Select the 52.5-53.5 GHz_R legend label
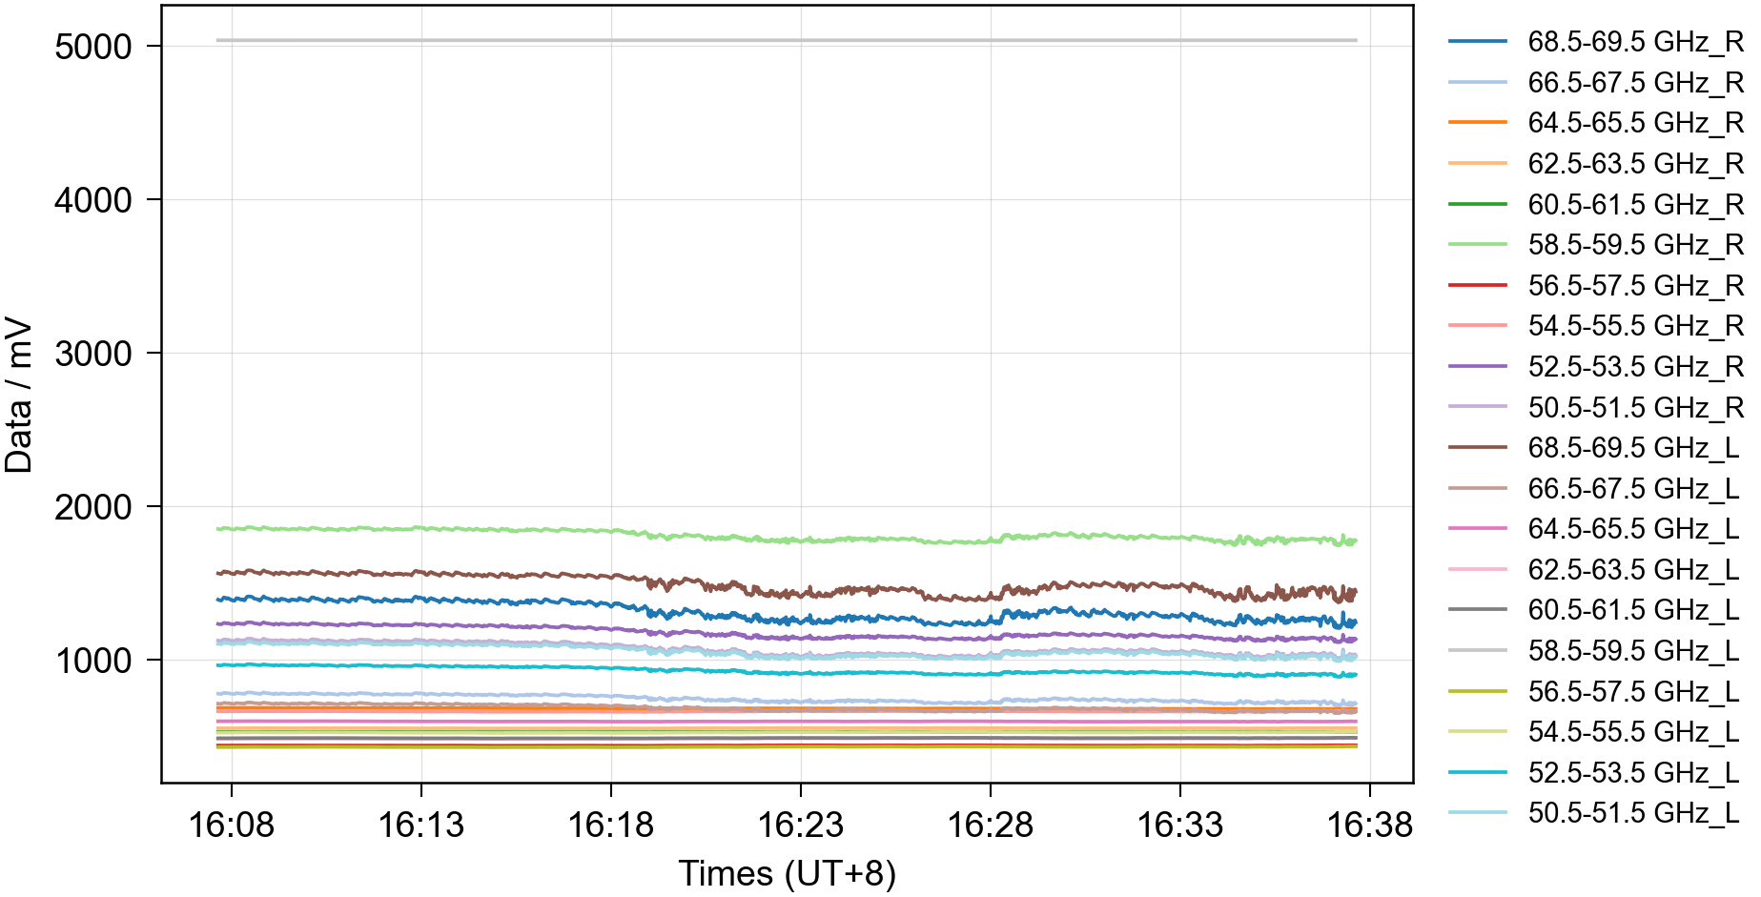 [x=1634, y=367]
